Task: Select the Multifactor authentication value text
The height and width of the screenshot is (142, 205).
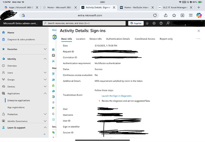Action: click(108, 63)
